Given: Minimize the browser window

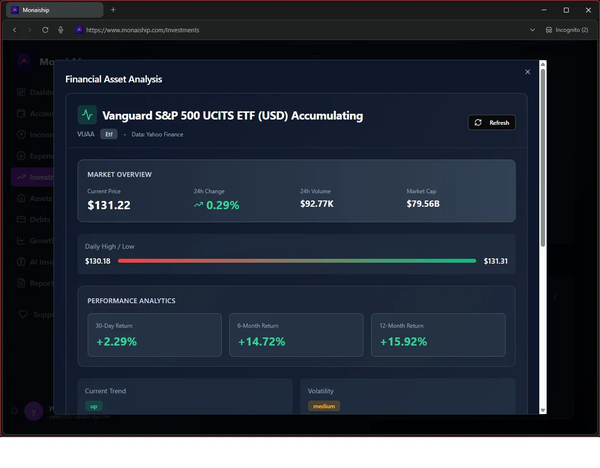Looking at the screenshot, I should coord(544,10).
